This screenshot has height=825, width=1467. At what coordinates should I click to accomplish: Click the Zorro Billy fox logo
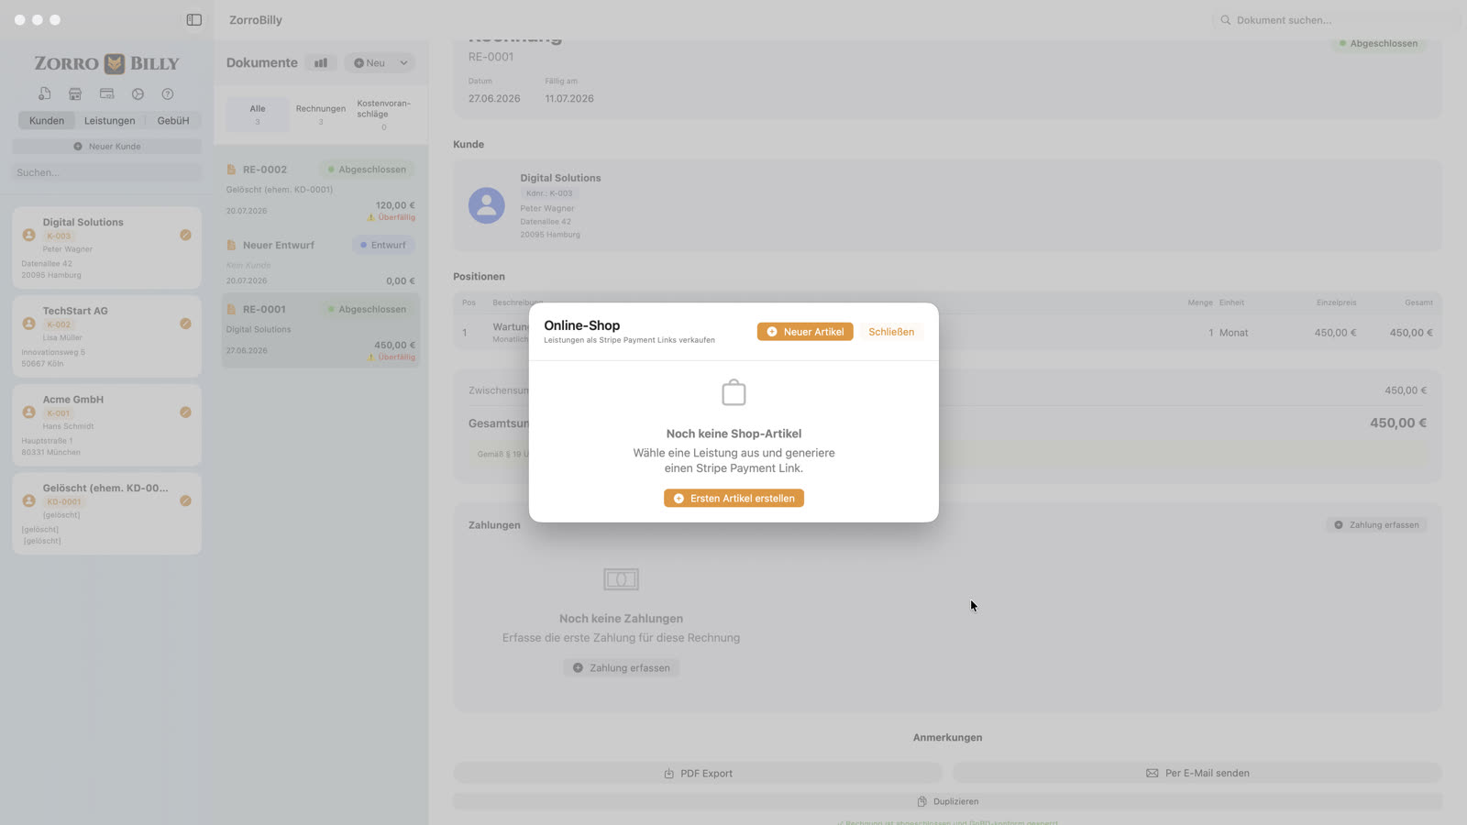tap(115, 63)
